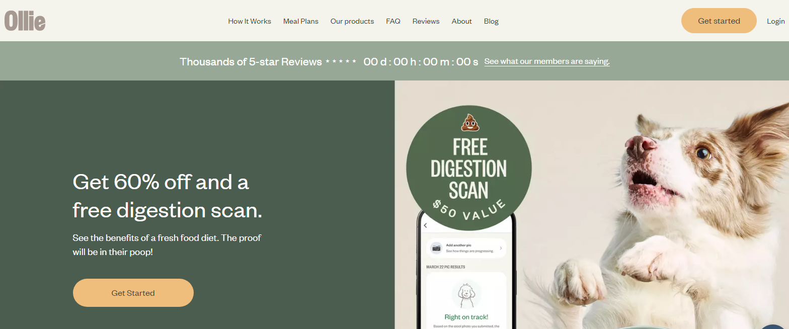Screen dimensions: 789x329
Task: Select Reviews in the navigation bar
Action: (426, 21)
